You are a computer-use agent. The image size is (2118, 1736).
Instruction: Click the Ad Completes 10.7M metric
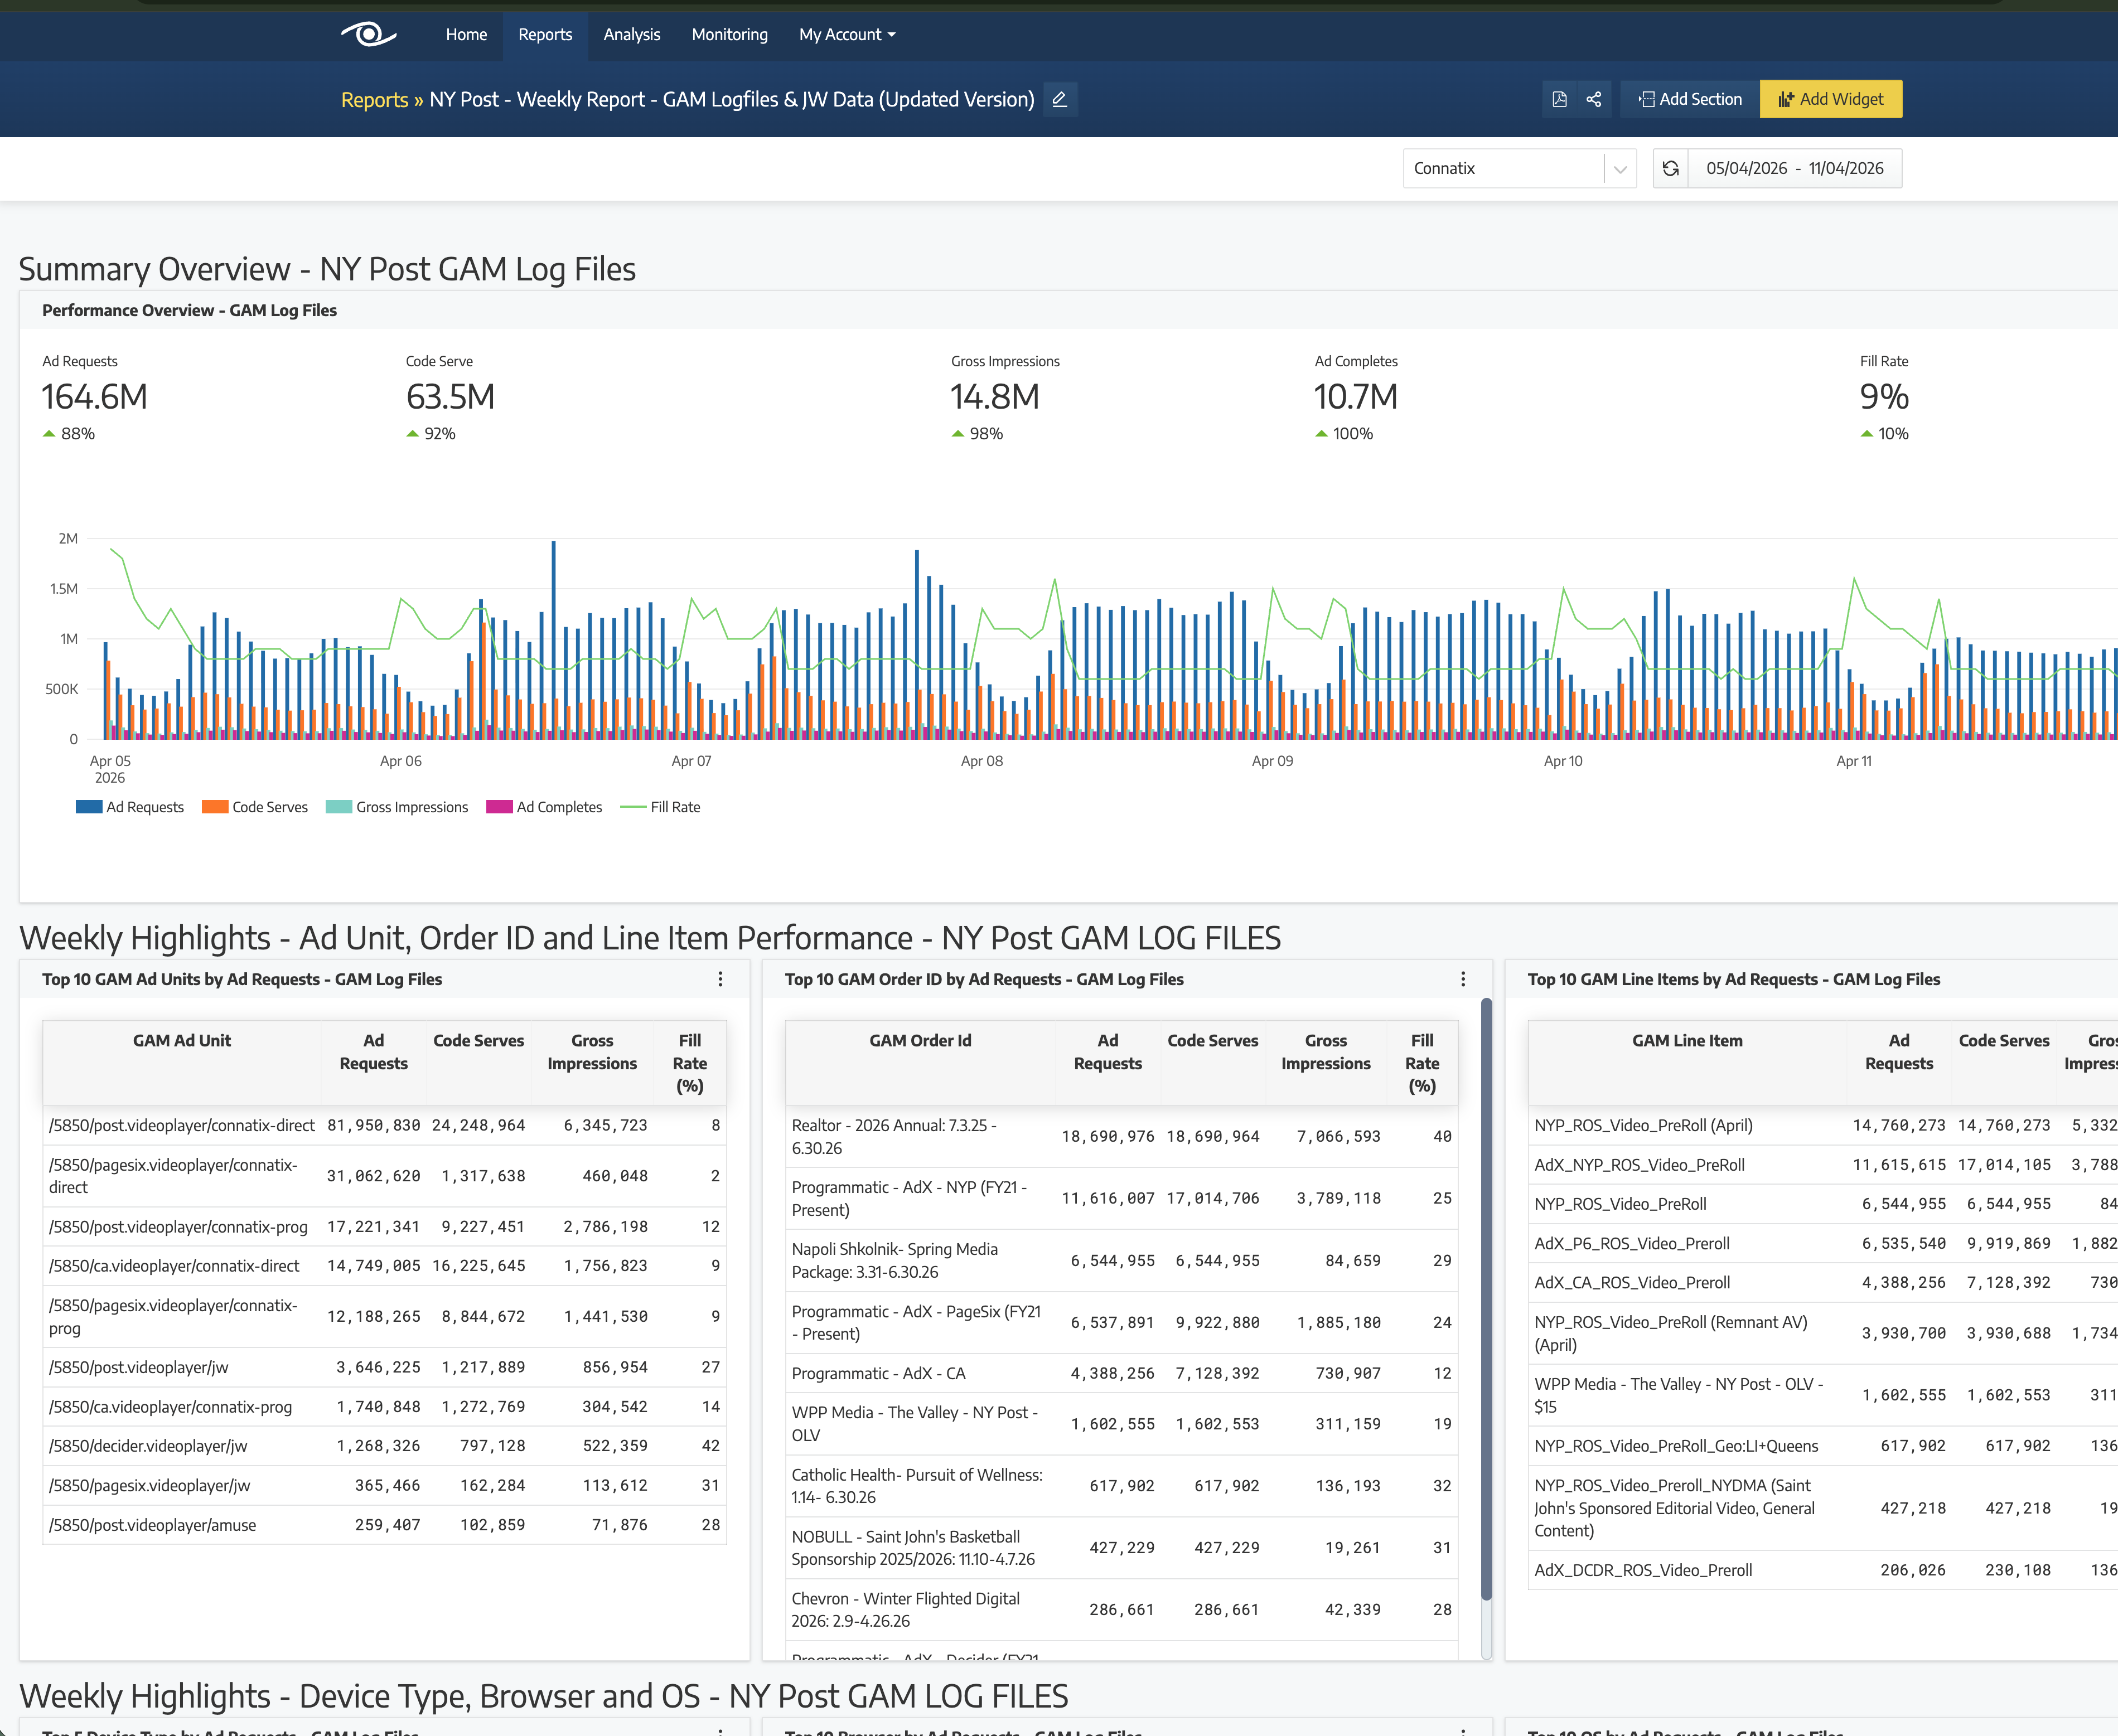1356,397
